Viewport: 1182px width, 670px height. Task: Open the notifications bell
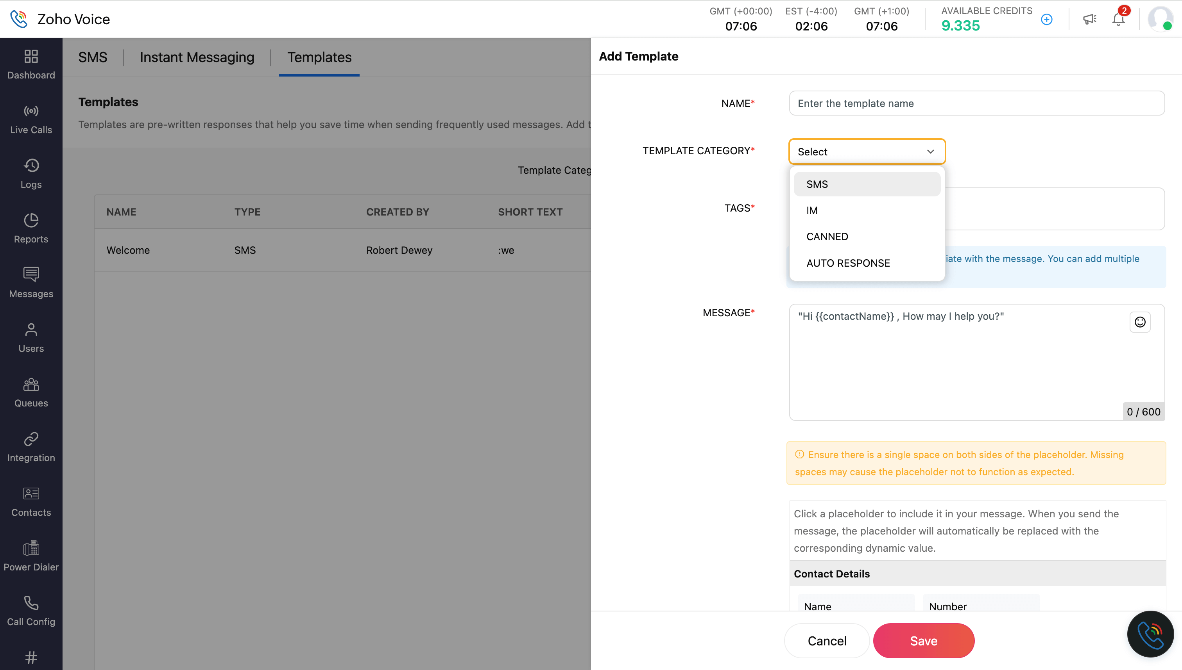click(1118, 19)
